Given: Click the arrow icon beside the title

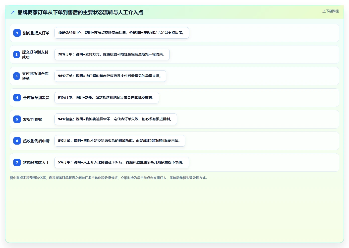Looking at the screenshot, I should tap(13, 12).
